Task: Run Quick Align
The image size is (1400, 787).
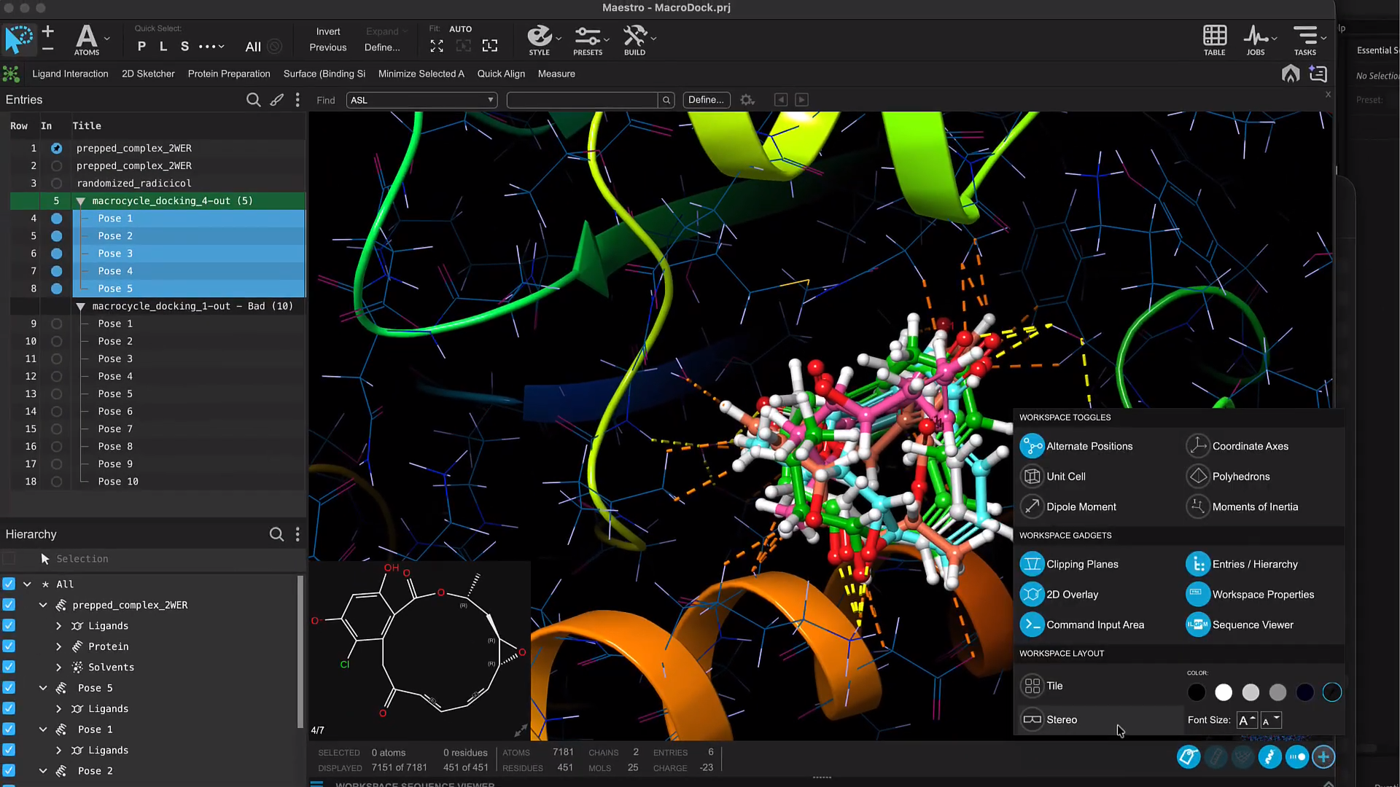Action: 501,74
